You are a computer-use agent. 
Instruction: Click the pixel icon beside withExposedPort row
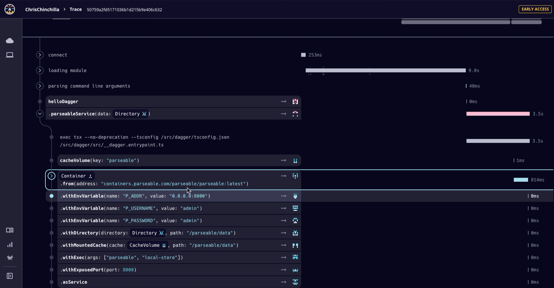295,270
